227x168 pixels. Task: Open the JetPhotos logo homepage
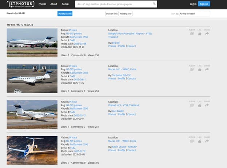(x=20, y=4)
